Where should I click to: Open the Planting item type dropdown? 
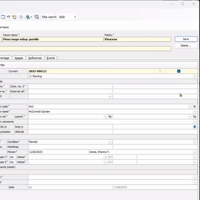195,76
